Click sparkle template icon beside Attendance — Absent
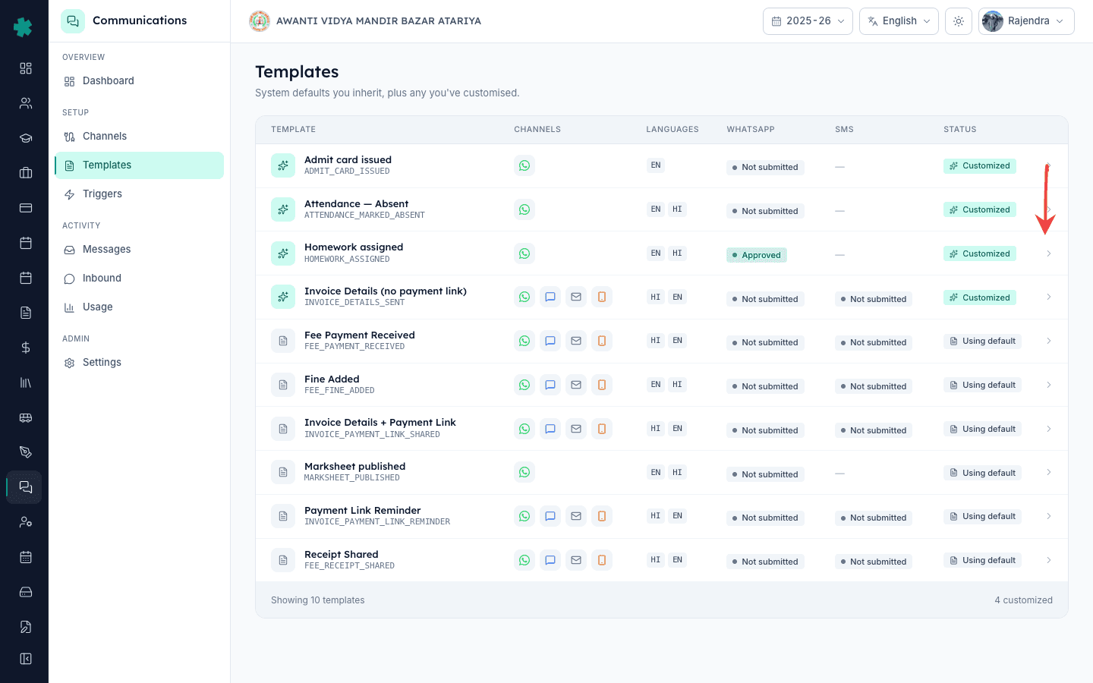The image size is (1093, 683). [283, 209]
